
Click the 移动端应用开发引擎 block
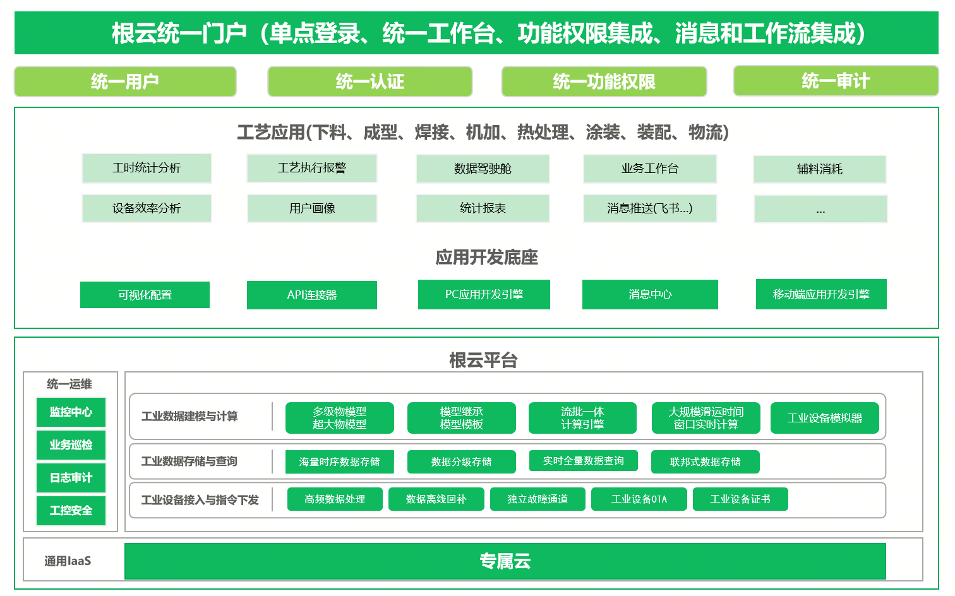click(821, 294)
